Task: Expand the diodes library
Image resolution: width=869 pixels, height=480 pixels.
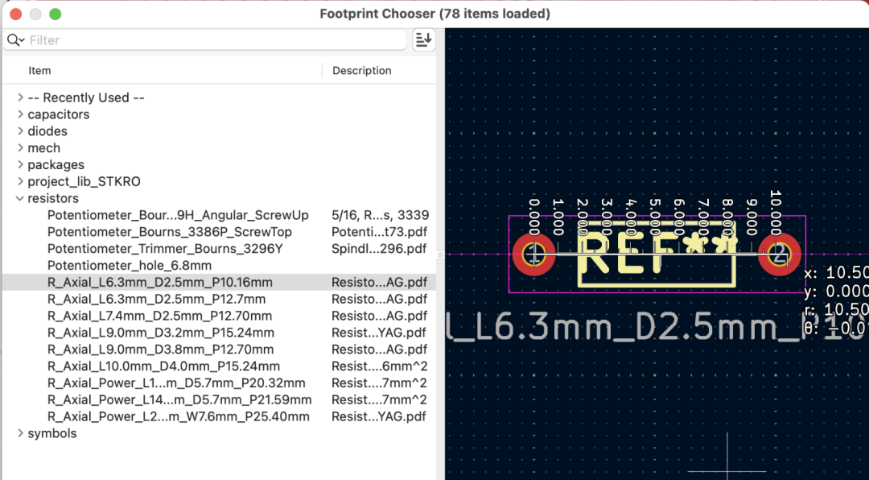Action: click(20, 131)
